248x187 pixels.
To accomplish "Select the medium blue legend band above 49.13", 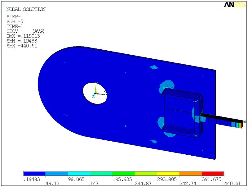I will pyautogui.click(x=56, y=174).
